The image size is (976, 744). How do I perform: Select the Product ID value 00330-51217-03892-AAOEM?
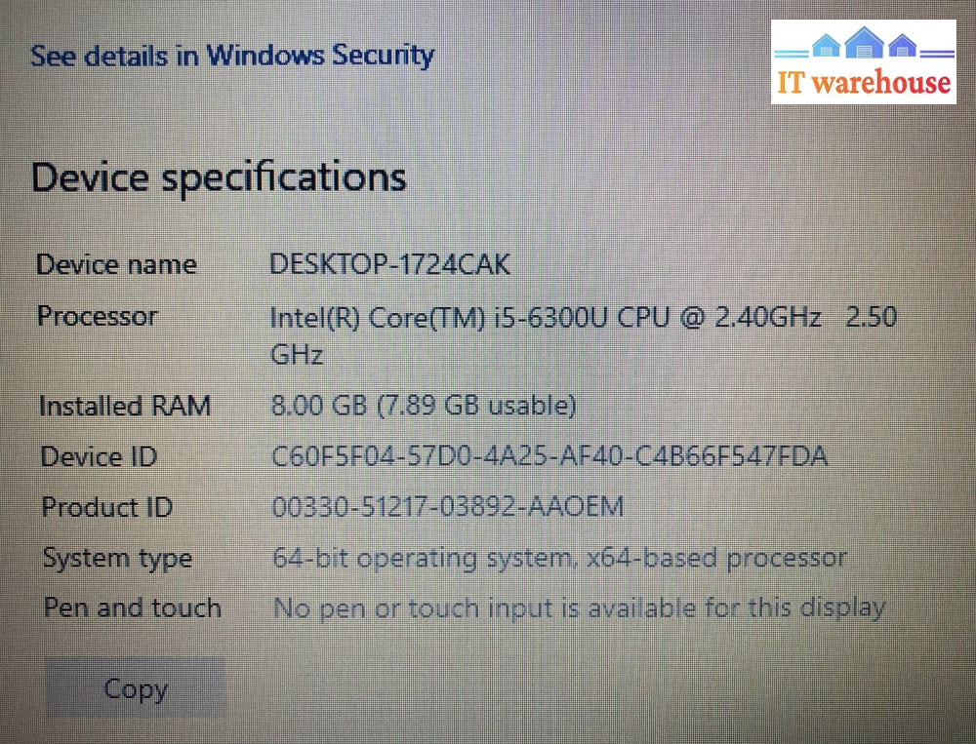(448, 507)
